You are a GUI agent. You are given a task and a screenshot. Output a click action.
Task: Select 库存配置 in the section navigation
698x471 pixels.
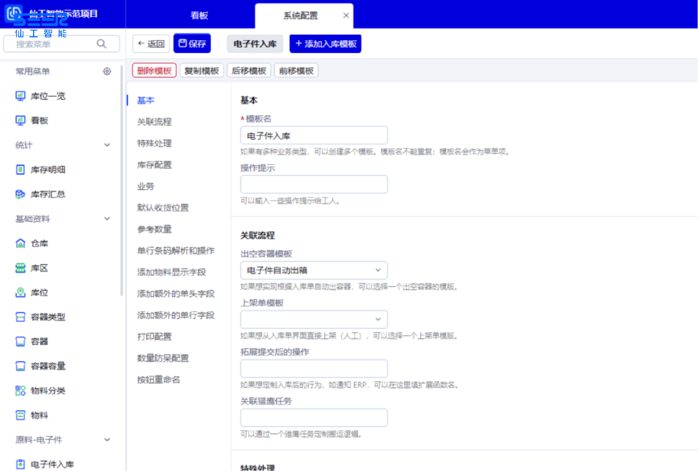click(154, 165)
